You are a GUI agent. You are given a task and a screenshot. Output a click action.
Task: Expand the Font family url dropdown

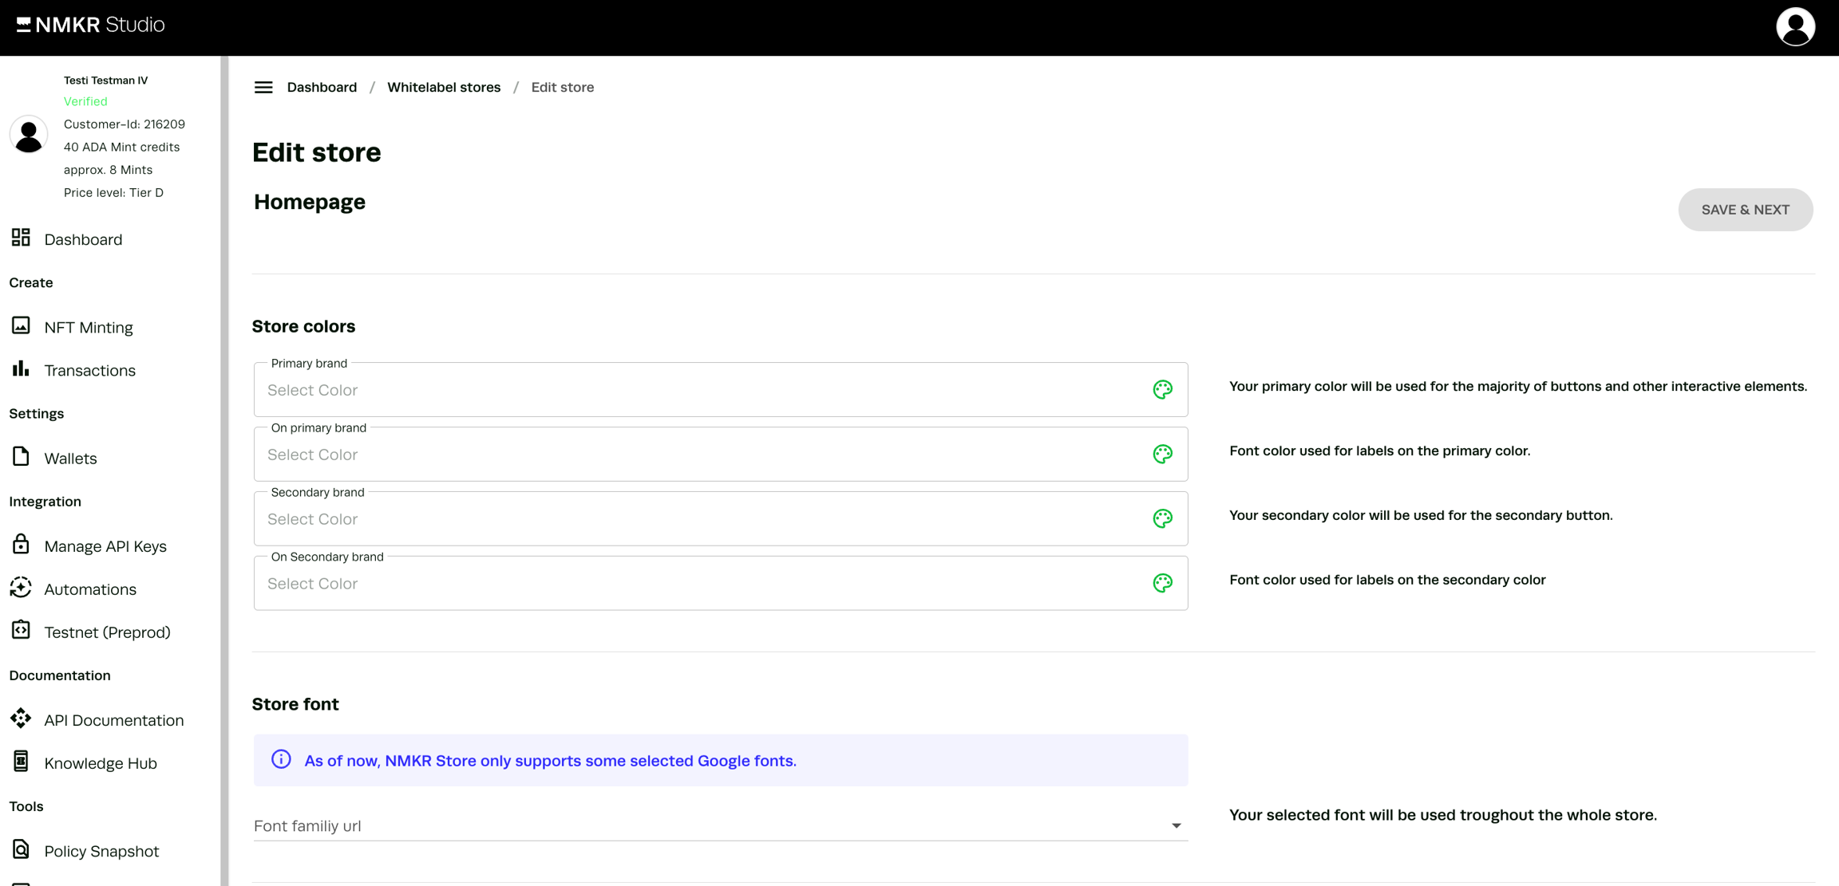[x=1175, y=825]
